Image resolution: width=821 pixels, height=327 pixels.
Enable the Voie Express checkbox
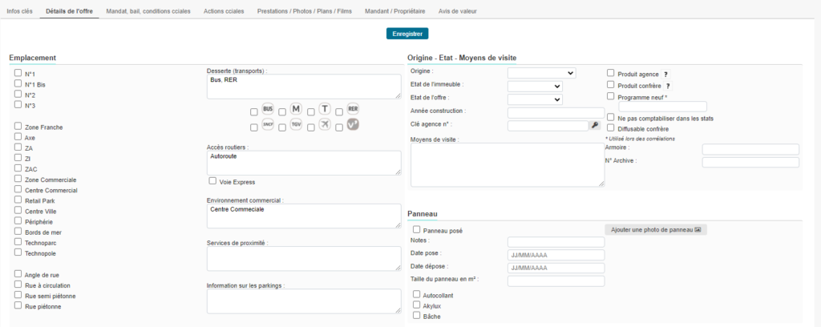point(212,181)
